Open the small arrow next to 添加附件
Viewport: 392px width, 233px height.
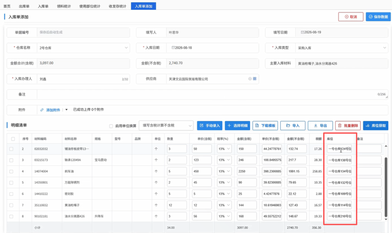click(66, 110)
